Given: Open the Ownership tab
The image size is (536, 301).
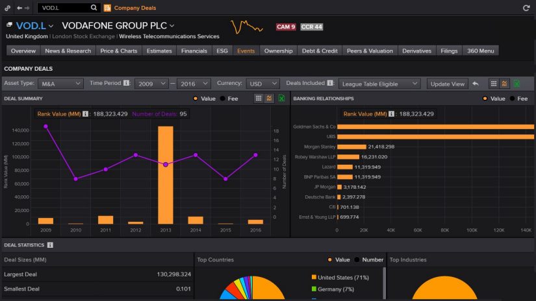Looking at the screenshot, I should pyautogui.click(x=278, y=51).
